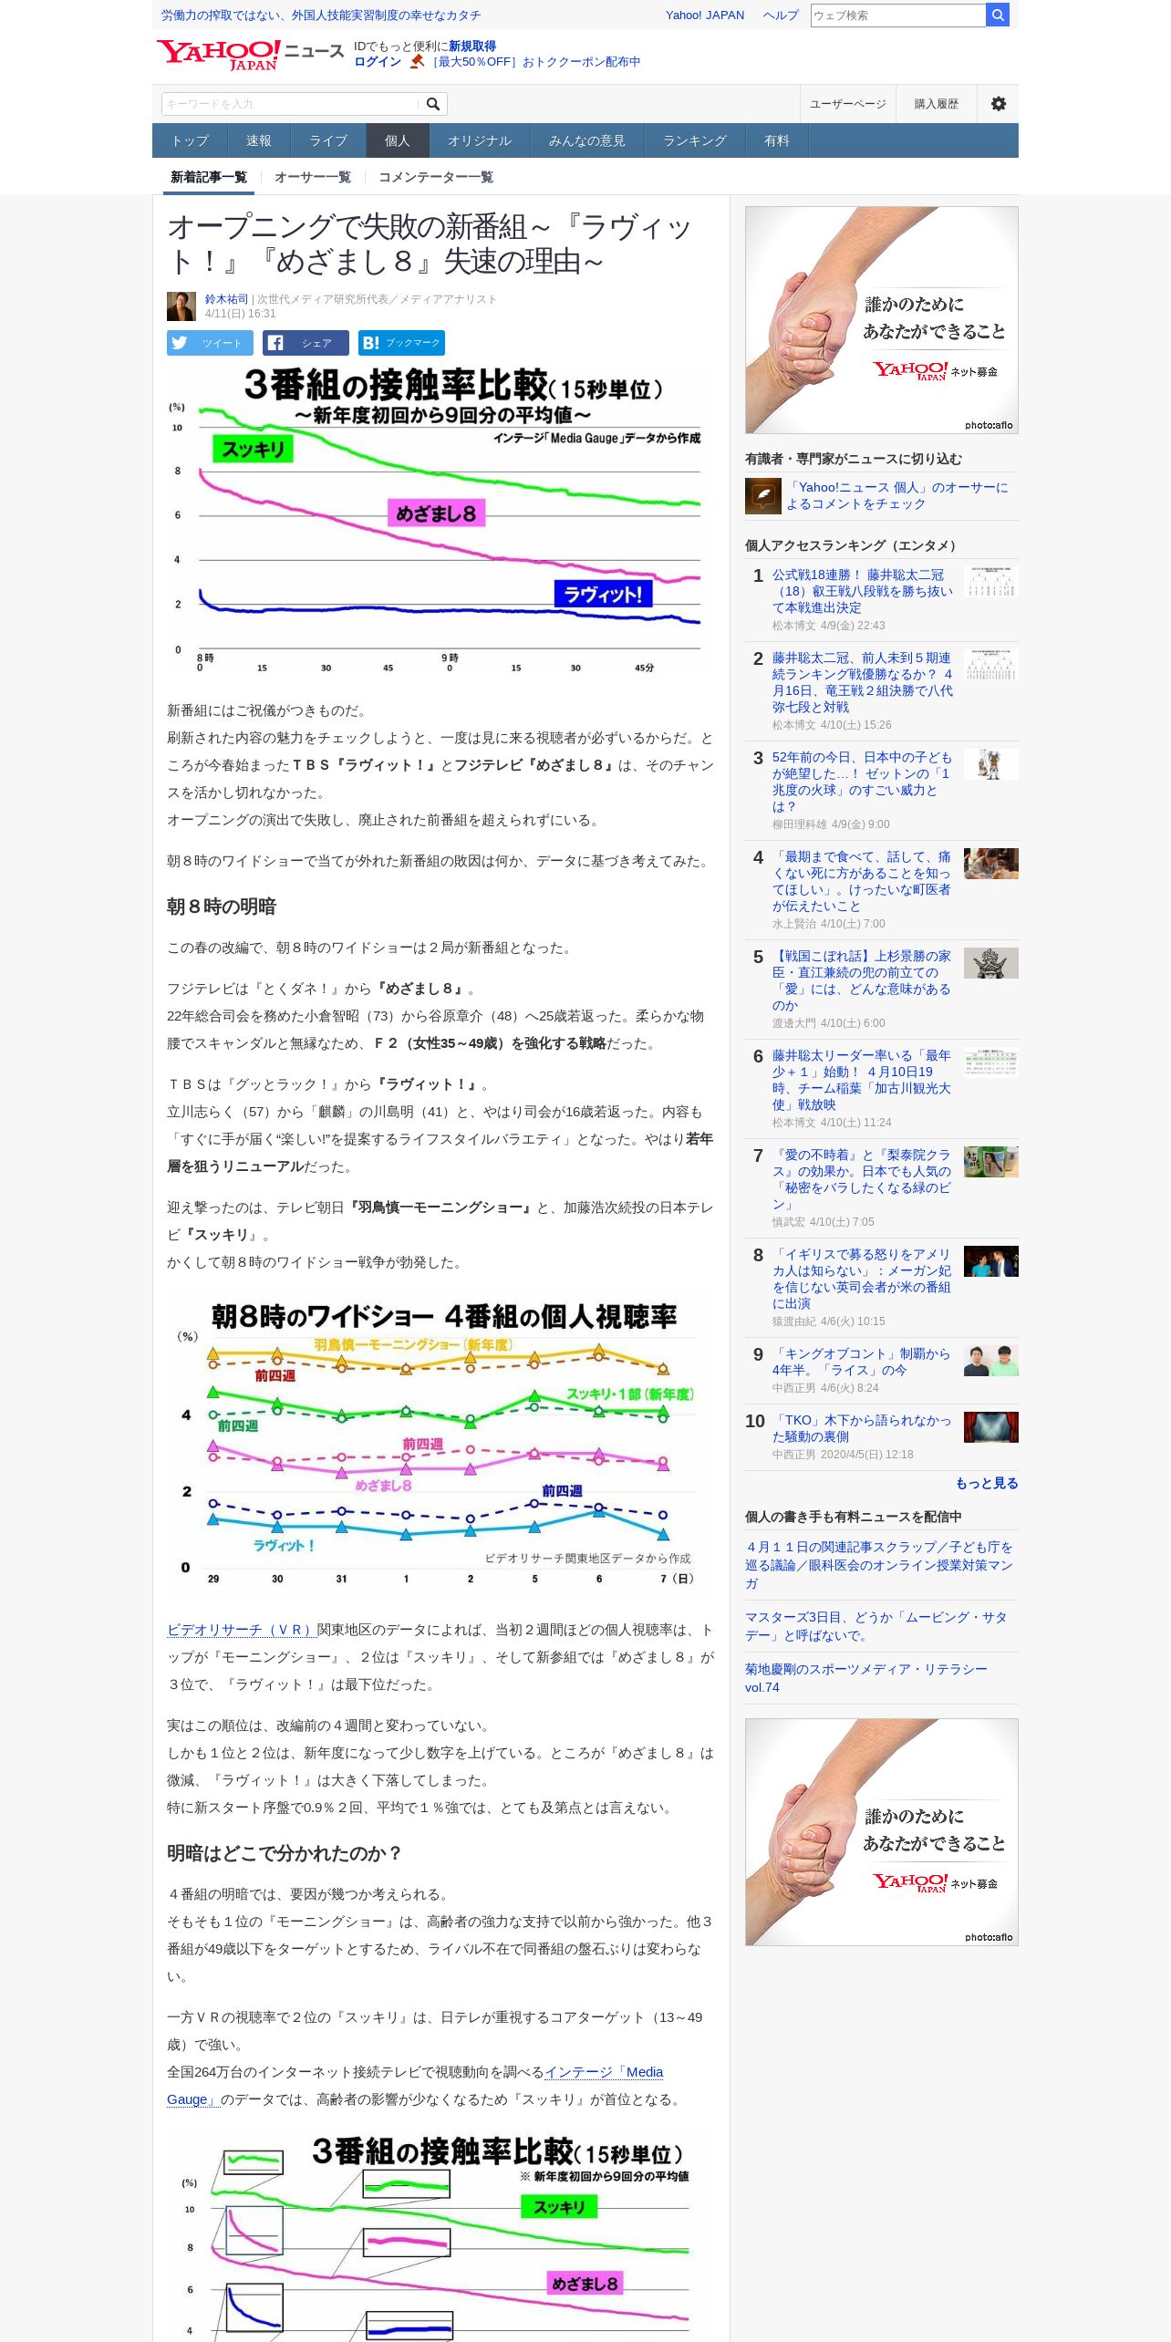Open ranking 2 竜王戦2組決勝 article
The image size is (1171, 2342).
point(862,682)
